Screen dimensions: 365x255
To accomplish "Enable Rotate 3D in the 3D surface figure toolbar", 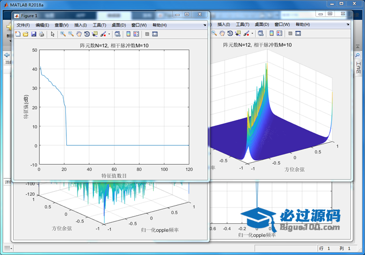I will tap(230, 33).
